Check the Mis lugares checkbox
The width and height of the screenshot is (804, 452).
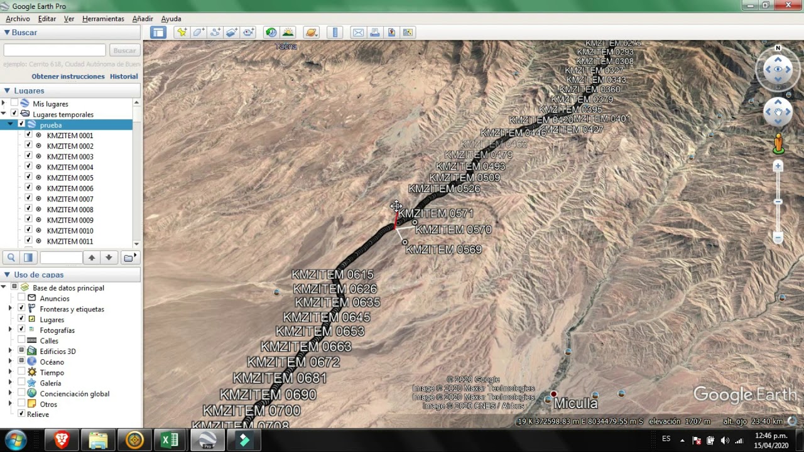(14, 103)
